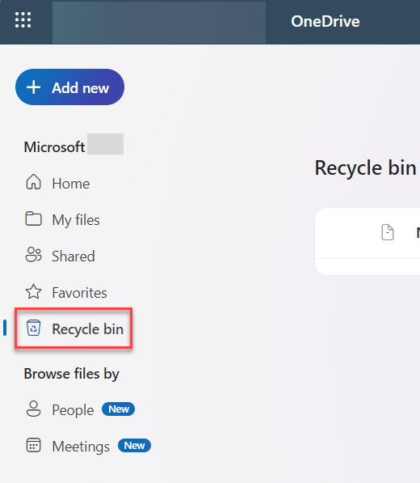Click the People person icon
420x483 pixels.
[x=33, y=409]
